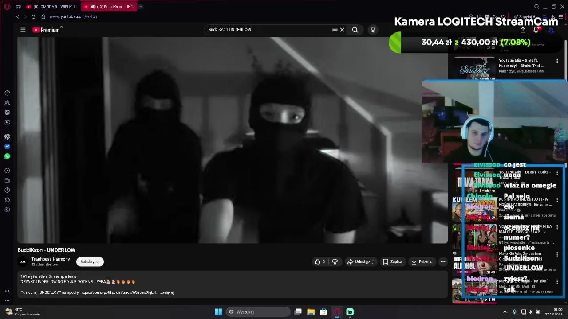Go back to the previous page

18,16
